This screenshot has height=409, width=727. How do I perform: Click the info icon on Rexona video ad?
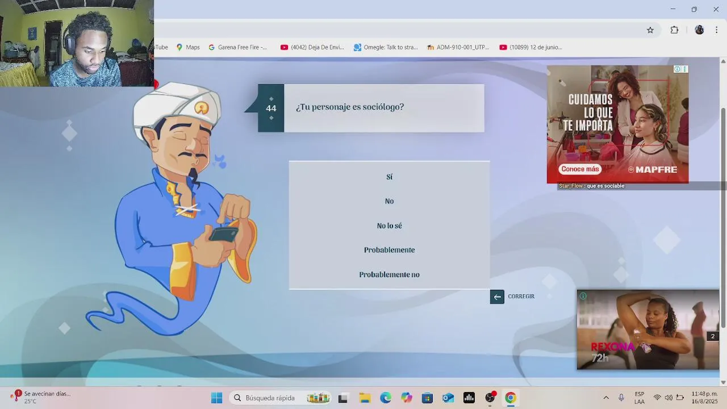click(x=583, y=296)
